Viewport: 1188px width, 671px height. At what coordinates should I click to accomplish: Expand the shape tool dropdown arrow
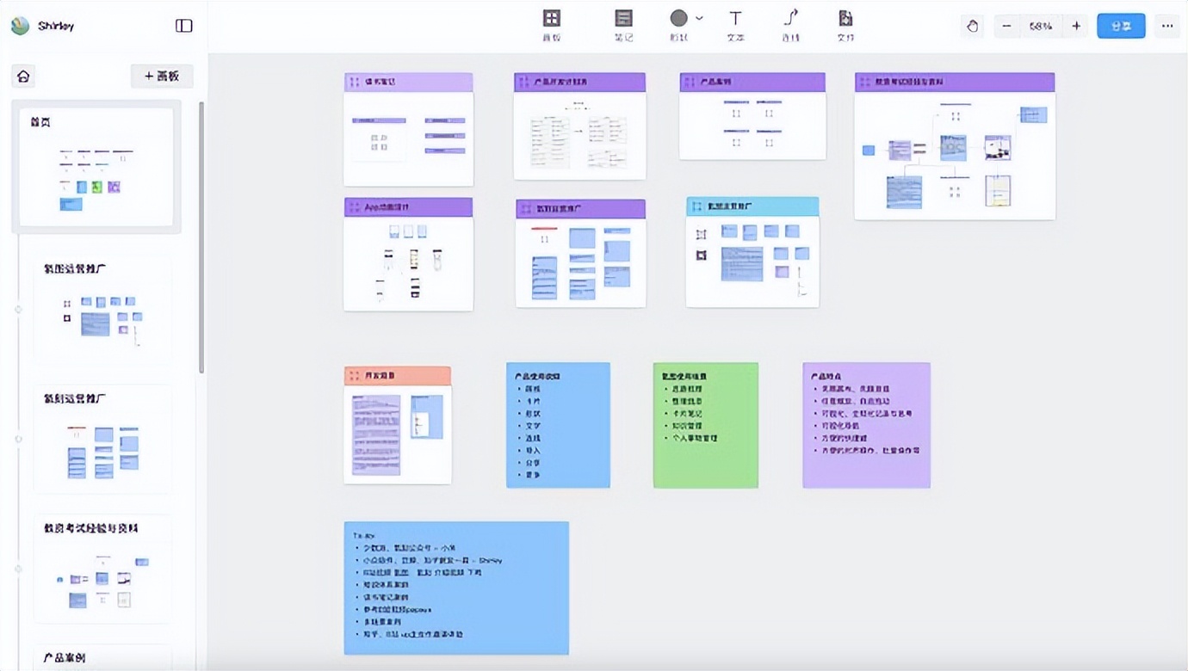pos(699,18)
